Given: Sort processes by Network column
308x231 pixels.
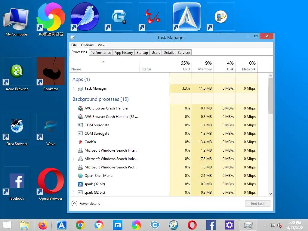Looking at the screenshot, I should point(247,66).
